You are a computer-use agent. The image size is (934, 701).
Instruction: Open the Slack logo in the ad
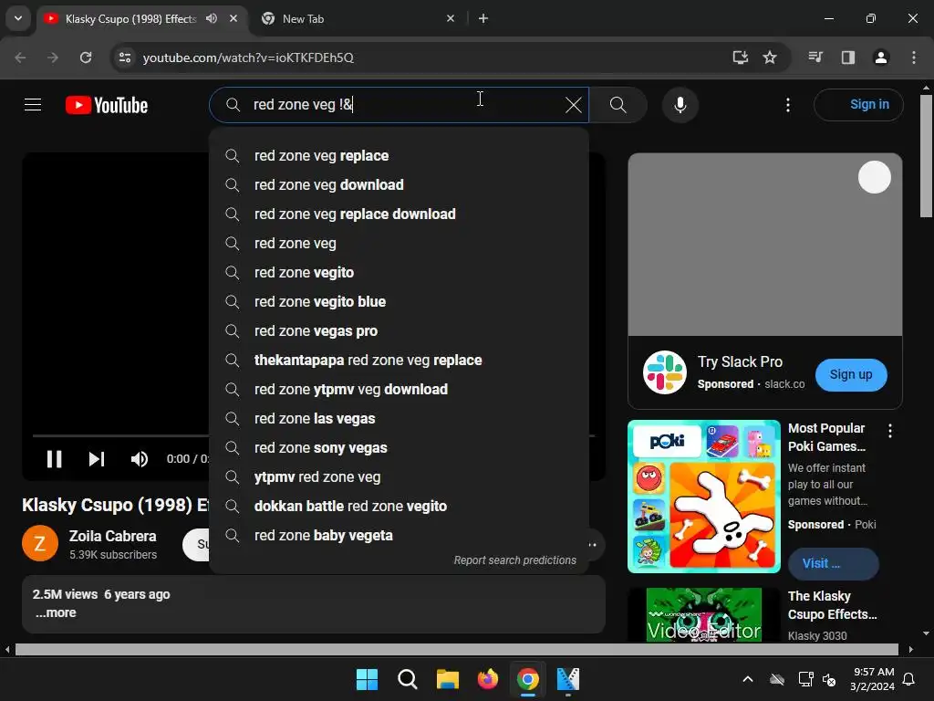(665, 372)
